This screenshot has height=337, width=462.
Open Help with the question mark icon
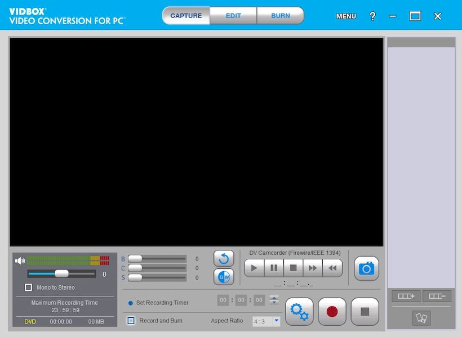(372, 16)
